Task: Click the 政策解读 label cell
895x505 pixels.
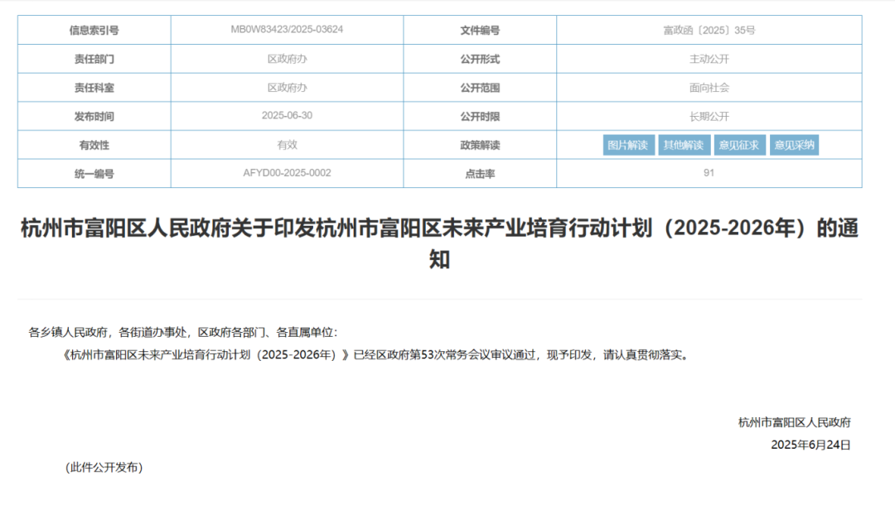Action: click(480, 146)
